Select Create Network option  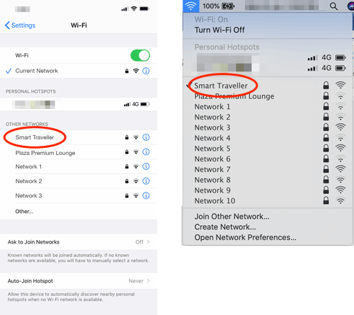click(x=225, y=227)
